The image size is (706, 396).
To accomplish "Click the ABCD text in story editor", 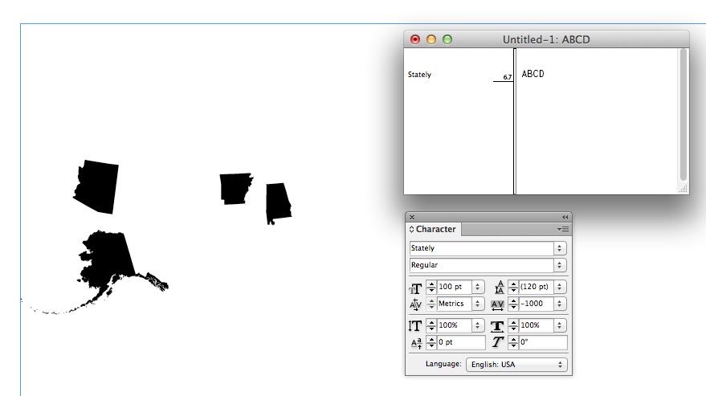I will [533, 74].
